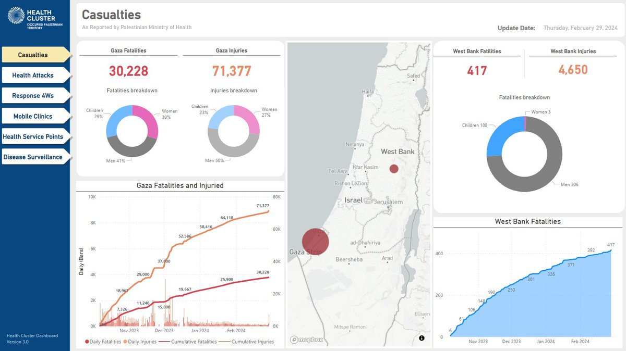Click the Tel Aviv label on map
This screenshot has height=351, width=626.
[x=338, y=171]
